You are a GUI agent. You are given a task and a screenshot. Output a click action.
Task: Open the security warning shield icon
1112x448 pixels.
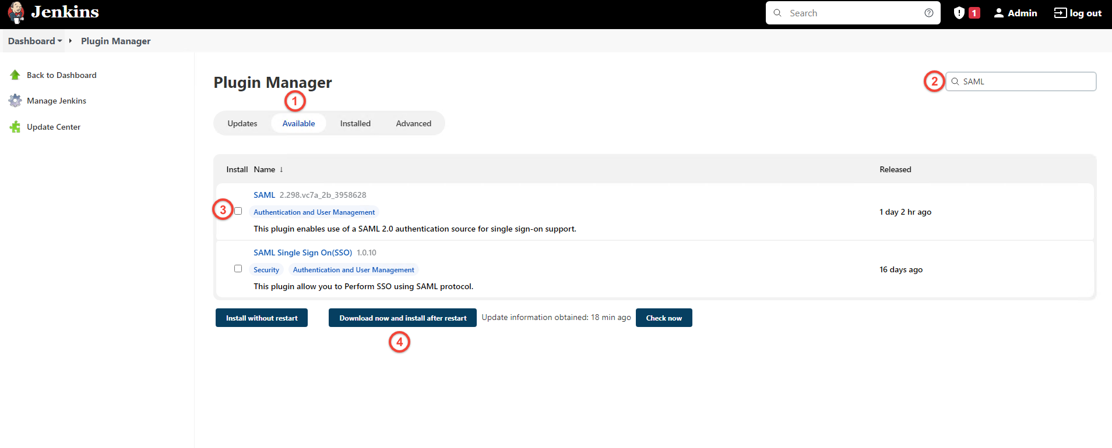(959, 13)
